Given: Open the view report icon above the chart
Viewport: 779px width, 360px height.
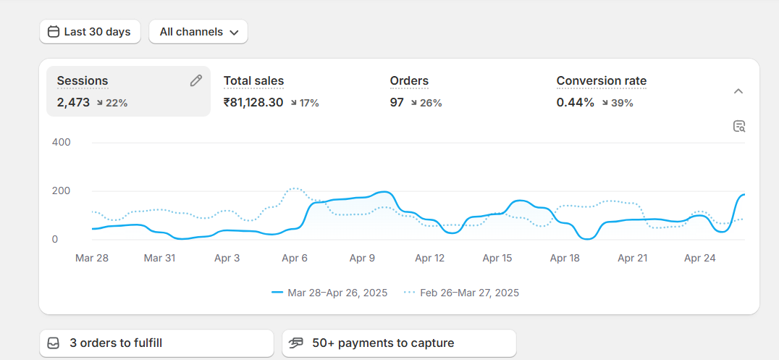Looking at the screenshot, I should (738, 126).
